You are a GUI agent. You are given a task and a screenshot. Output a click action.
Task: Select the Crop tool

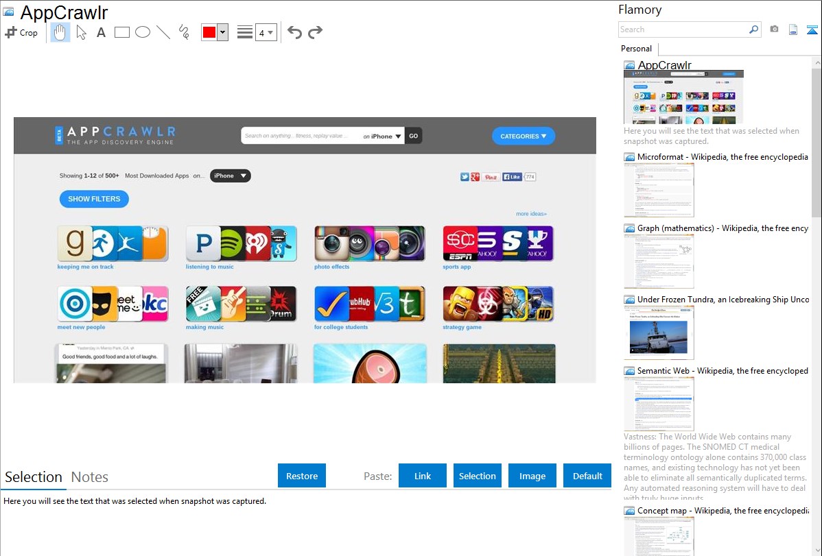point(21,32)
